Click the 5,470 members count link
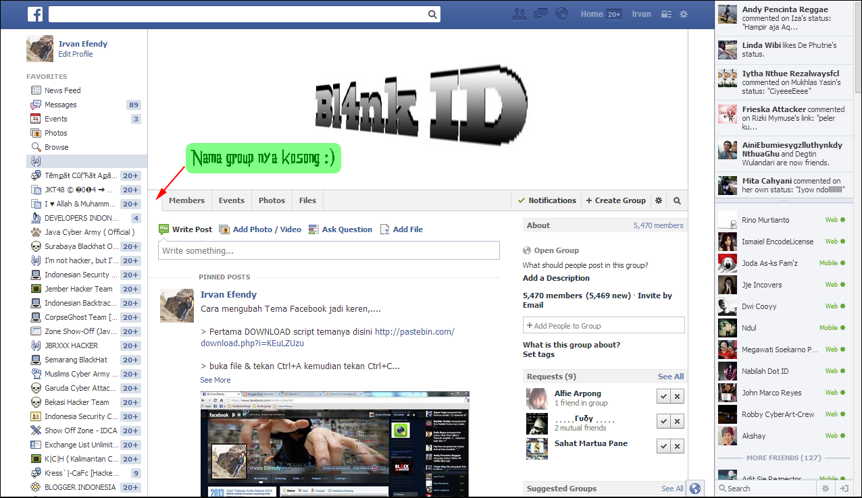 pyautogui.click(x=658, y=225)
